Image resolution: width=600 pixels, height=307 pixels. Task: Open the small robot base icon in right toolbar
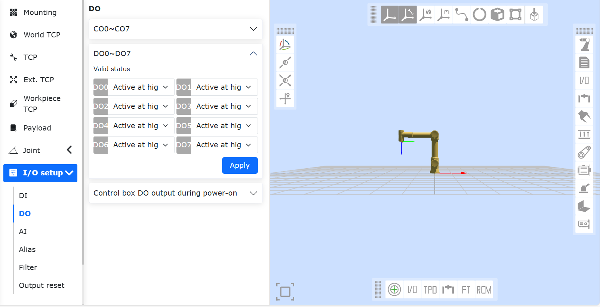584,188
